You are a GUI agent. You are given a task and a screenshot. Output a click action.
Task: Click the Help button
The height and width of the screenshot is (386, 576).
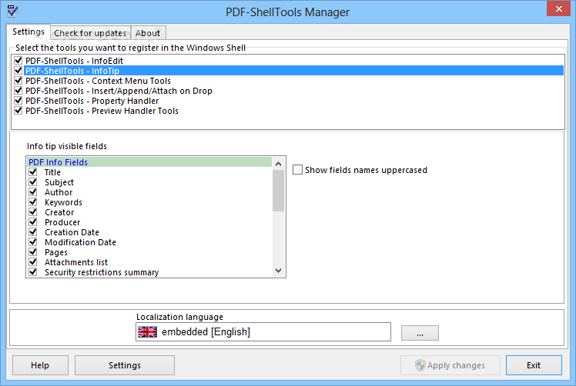click(x=40, y=365)
